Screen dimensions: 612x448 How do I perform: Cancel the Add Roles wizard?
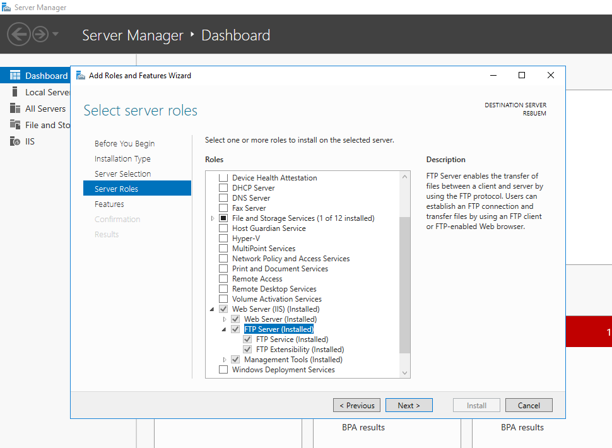point(529,405)
